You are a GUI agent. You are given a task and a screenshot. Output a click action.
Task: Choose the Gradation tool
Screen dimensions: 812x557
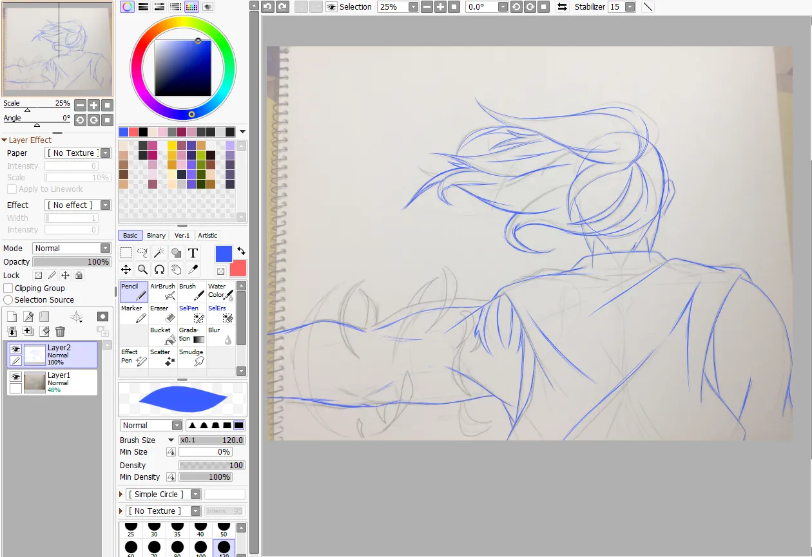click(x=192, y=335)
